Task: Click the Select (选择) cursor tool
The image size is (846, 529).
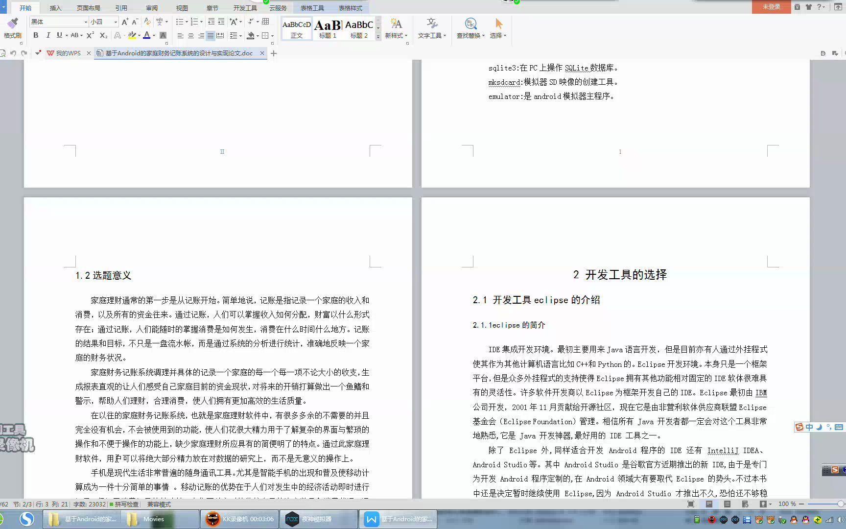Action: (498, 28)
